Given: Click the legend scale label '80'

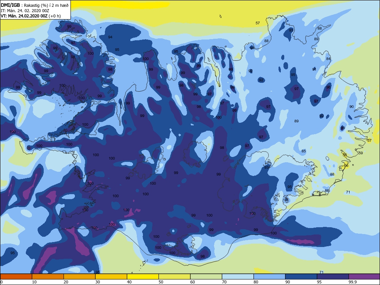Looking at the screenshot, I should [x=256, y=282].
